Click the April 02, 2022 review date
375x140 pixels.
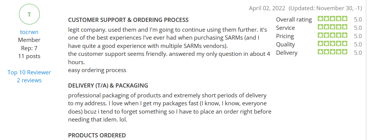pos(267,8)
